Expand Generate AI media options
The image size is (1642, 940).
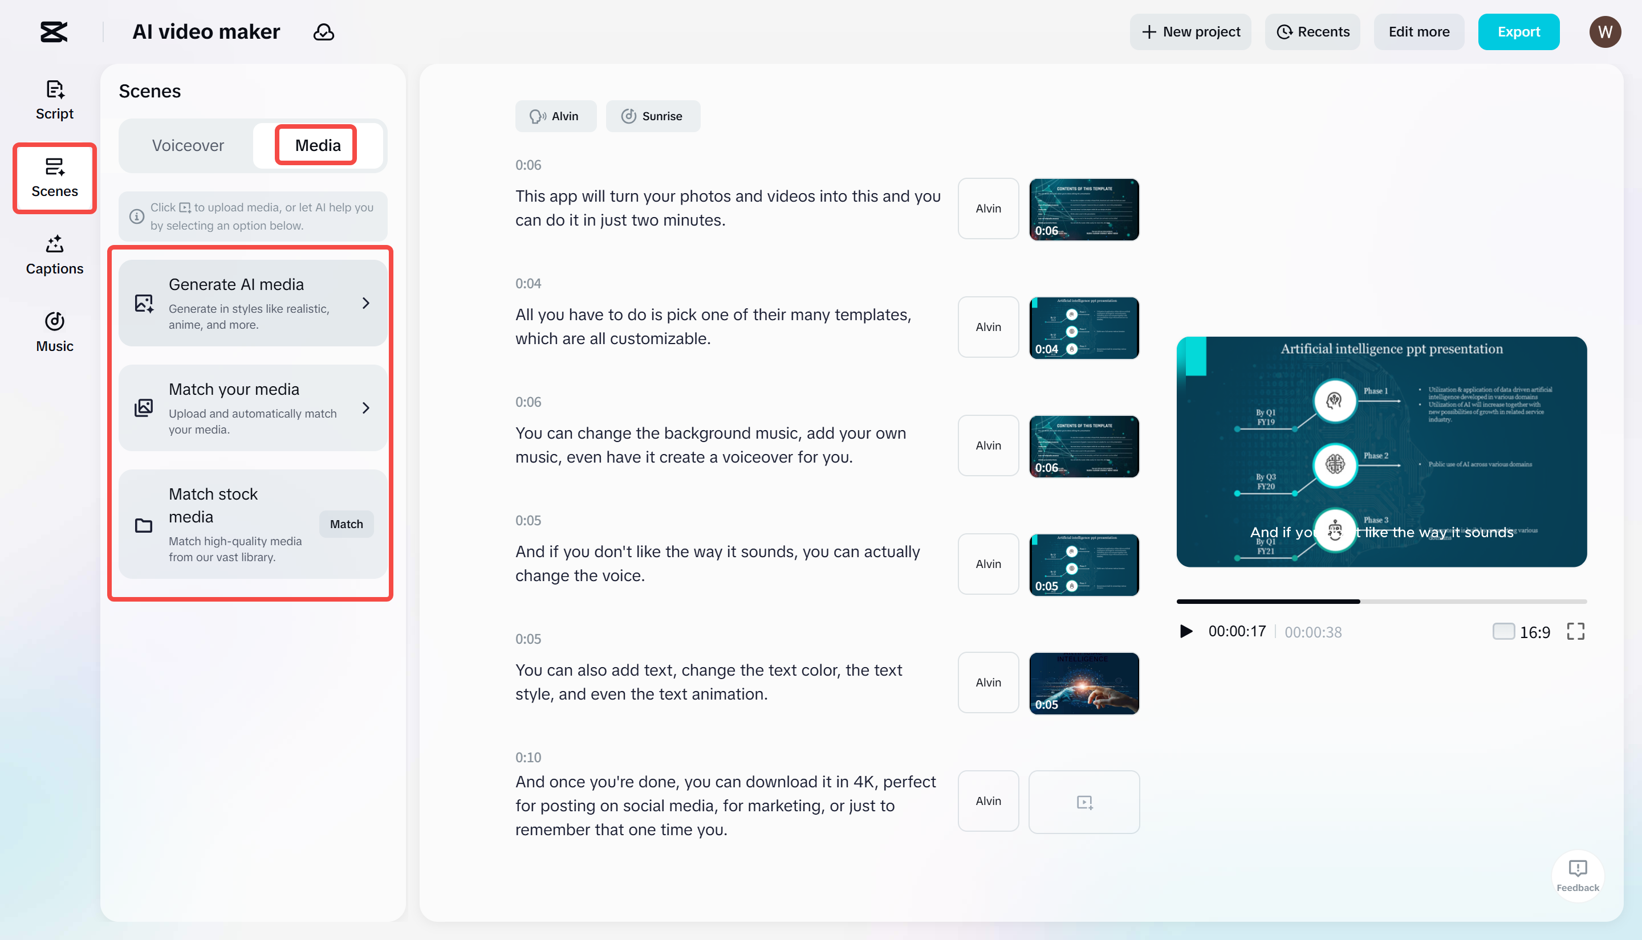253,301
